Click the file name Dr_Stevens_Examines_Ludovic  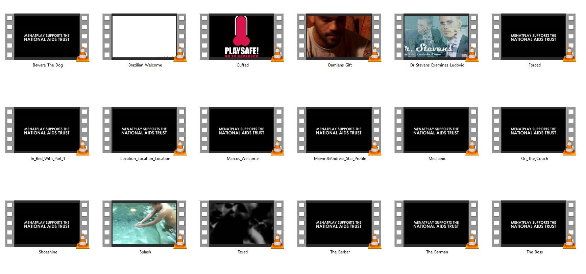pyautogui.click(x=437, y=65)
